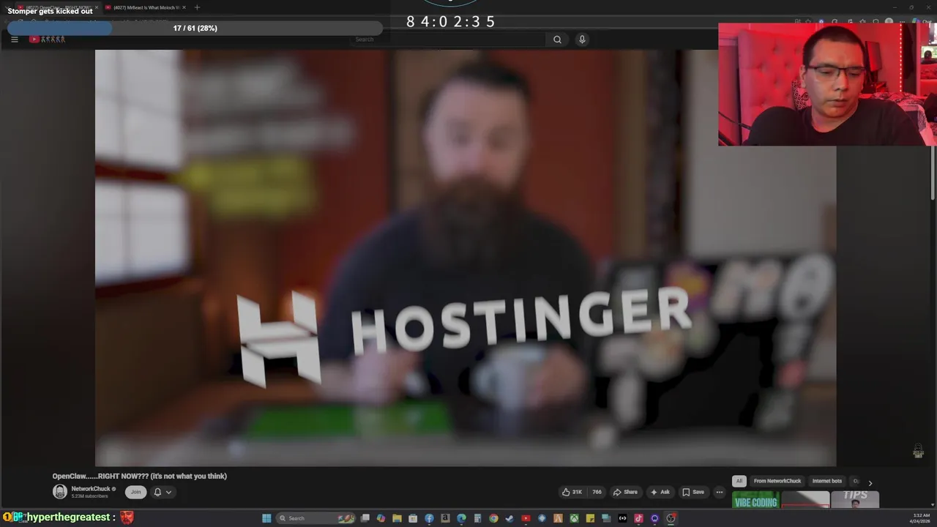Join the NetworkChuck channel membership
This screenshot has width=937, height=527.
[x=135, y=492]
